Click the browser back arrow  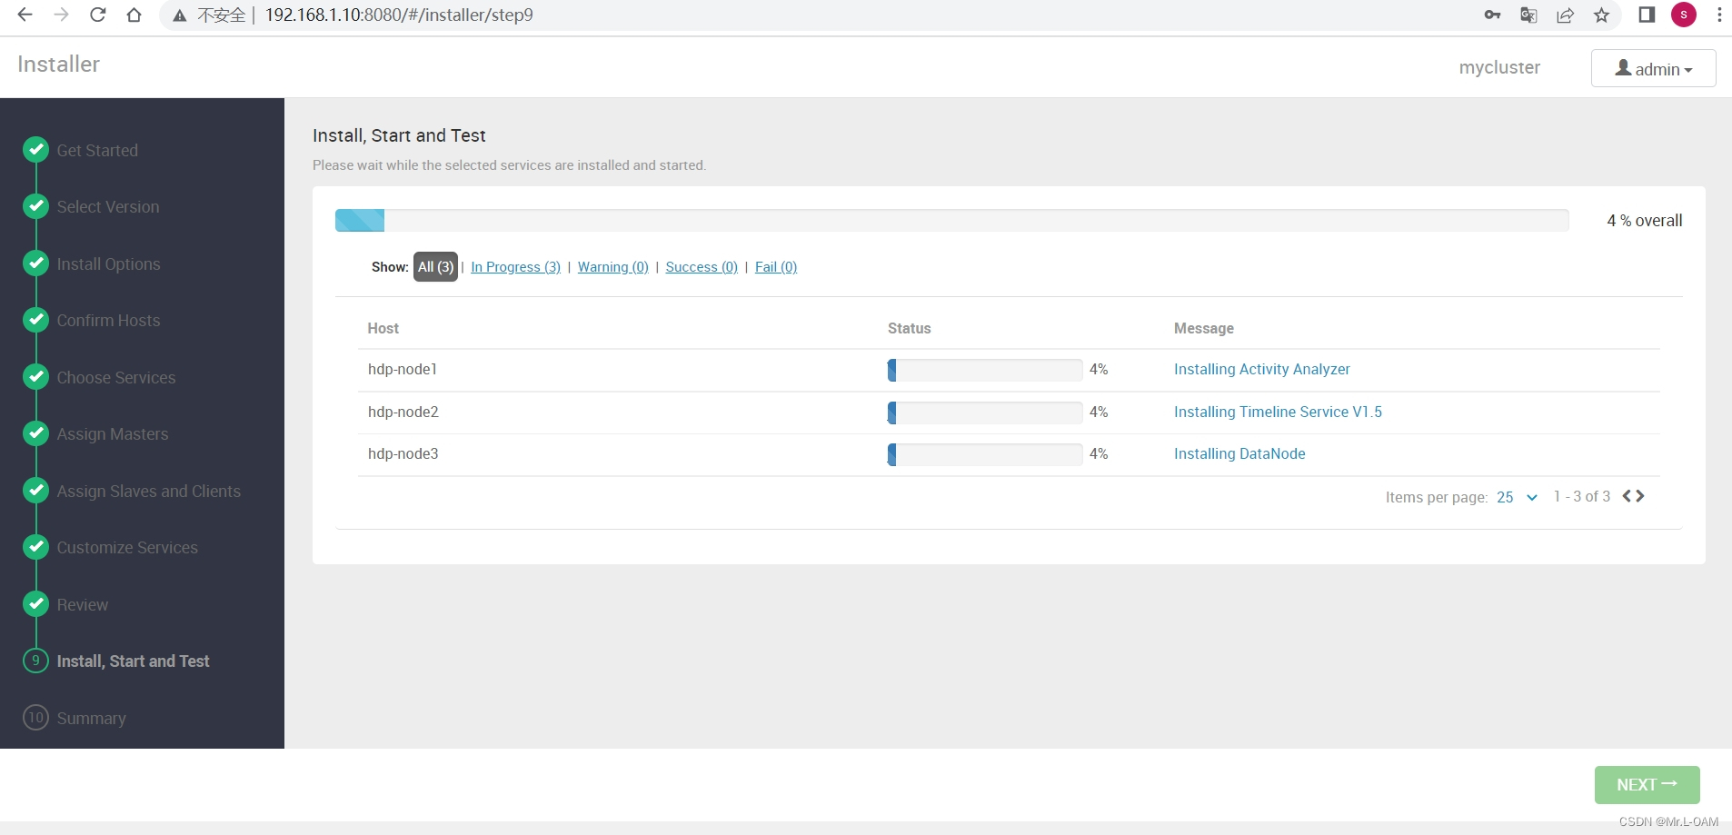point(25,15)
